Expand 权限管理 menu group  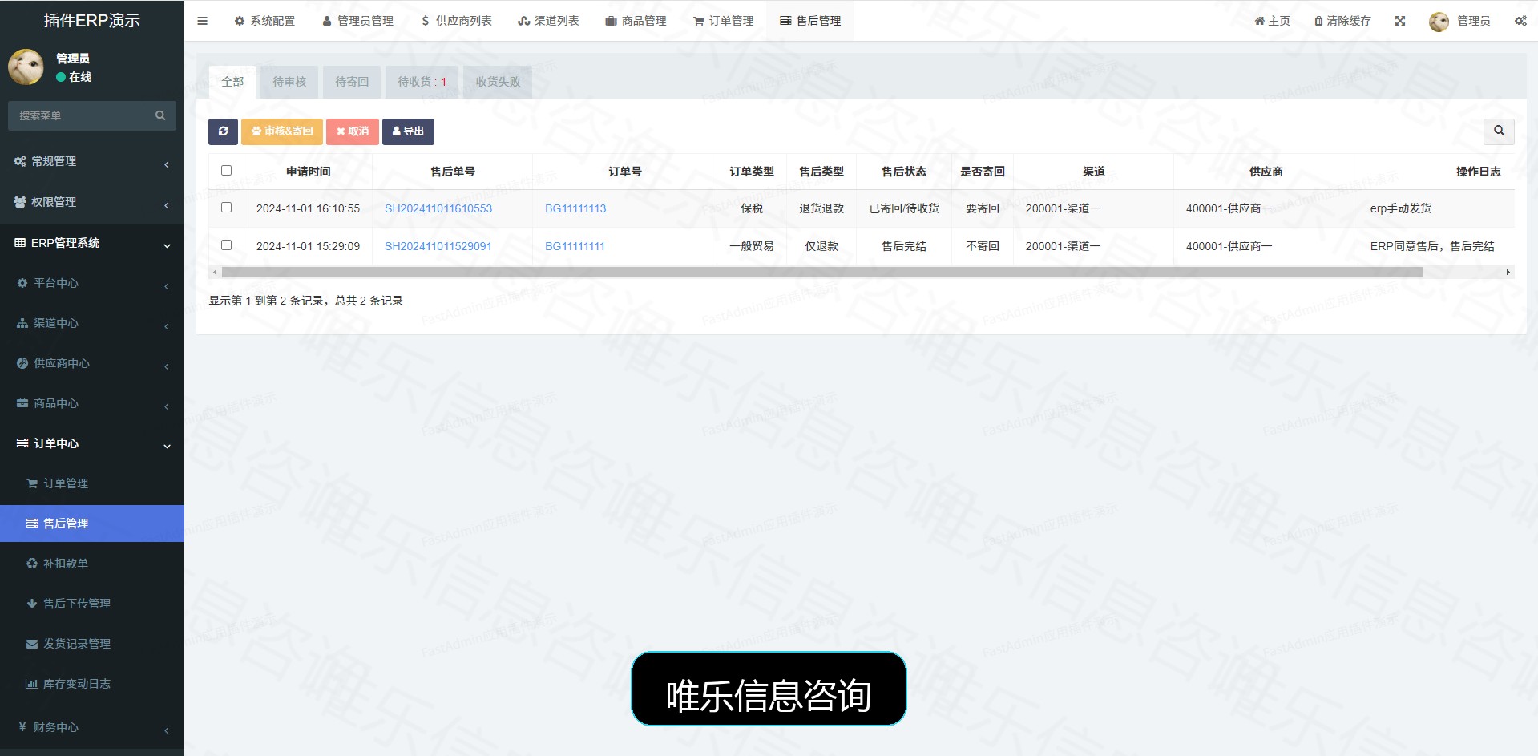92,202
